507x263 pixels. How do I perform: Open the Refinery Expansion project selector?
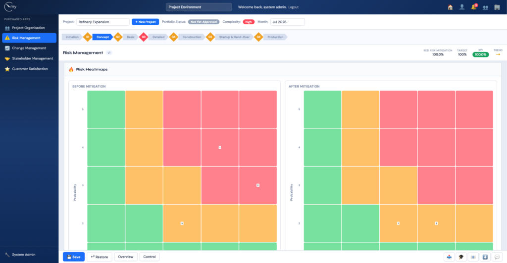pyautogui.click(x=103, y=22)
